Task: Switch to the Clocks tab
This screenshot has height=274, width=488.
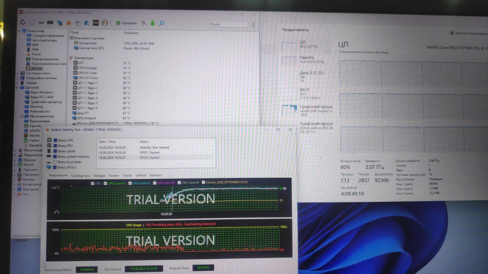Action: [x=127, y=175]
